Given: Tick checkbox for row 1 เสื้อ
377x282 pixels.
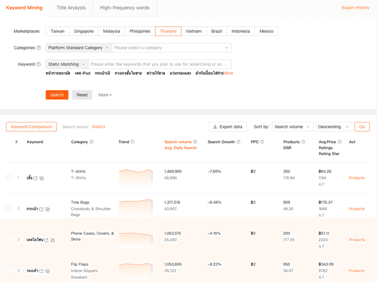Looking at the screenshot, I should pos(9,178).
